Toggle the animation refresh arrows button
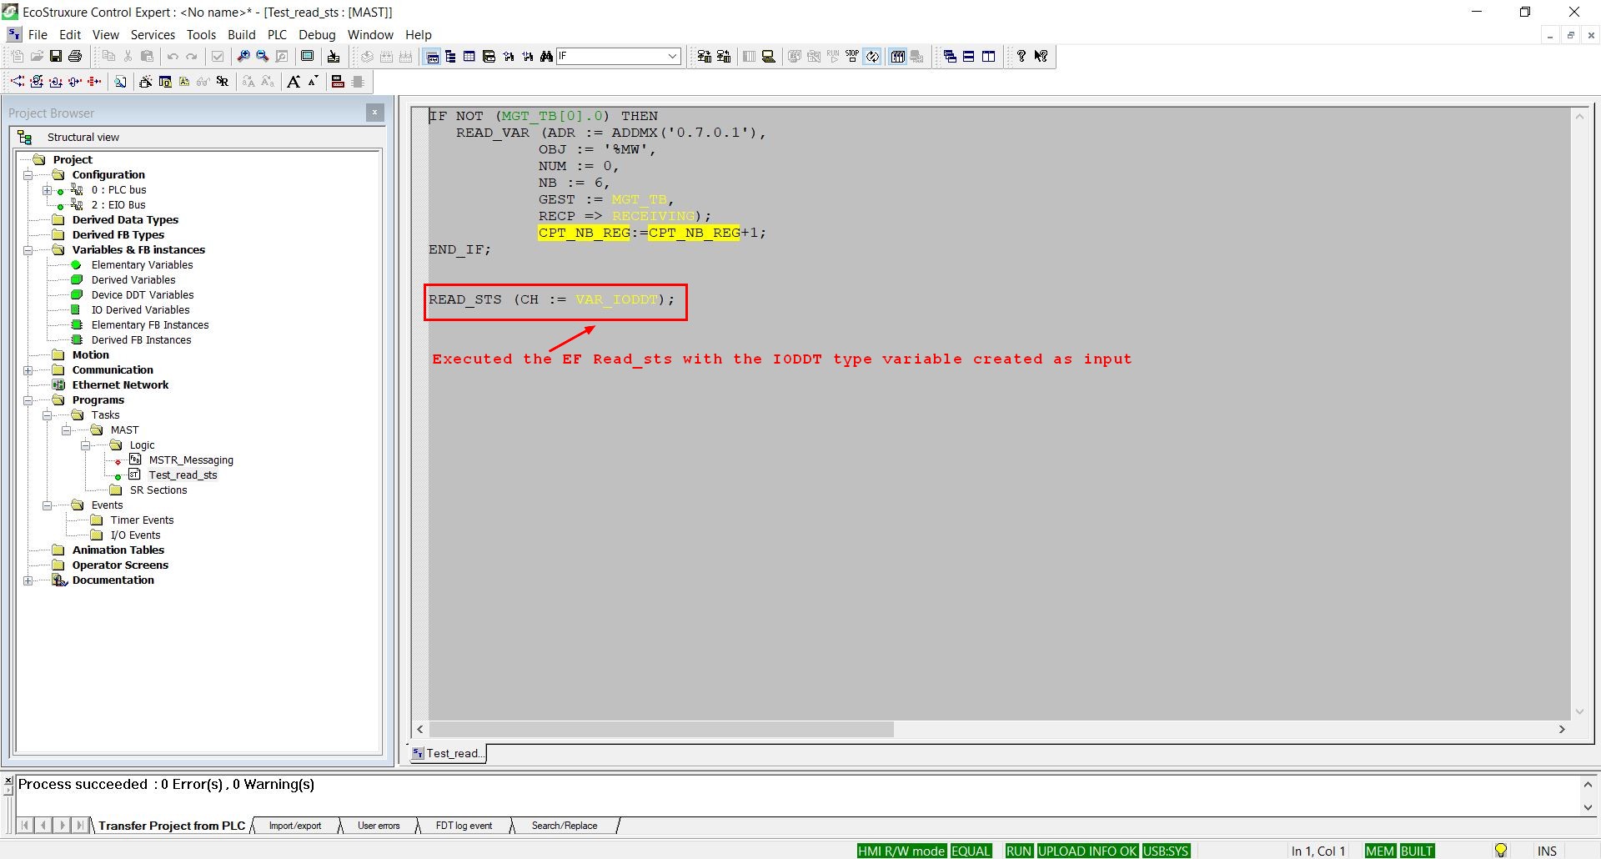 (872, 56)
